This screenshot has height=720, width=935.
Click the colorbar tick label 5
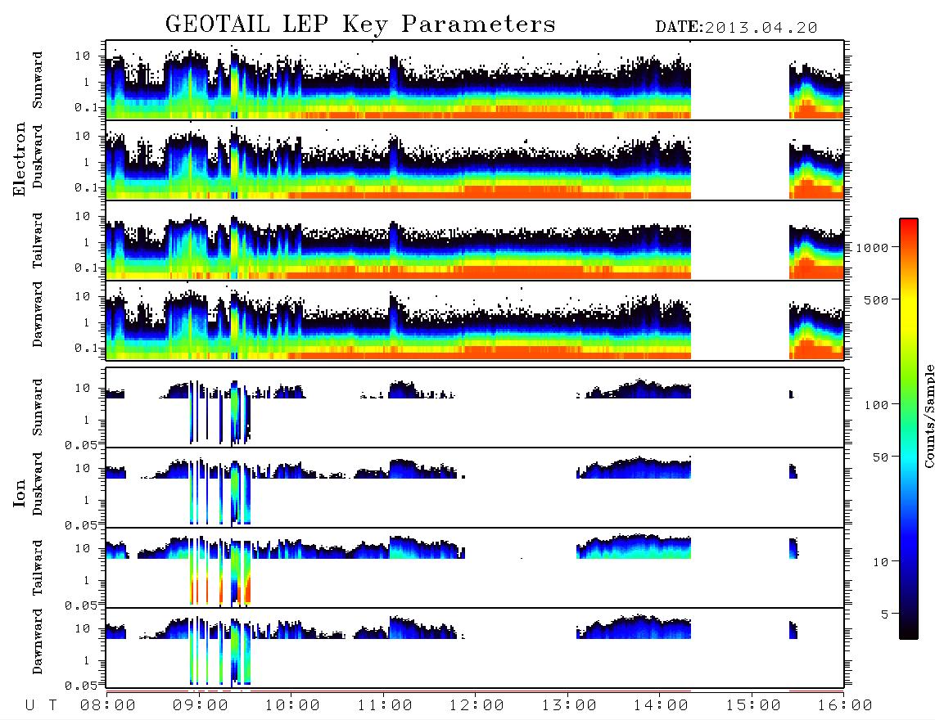(885, 614)
